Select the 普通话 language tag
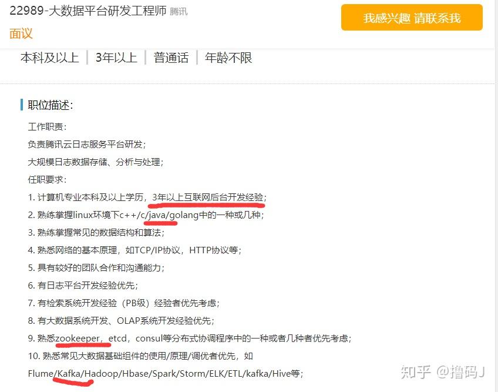The image size is (498, 392). click(171, 58)
